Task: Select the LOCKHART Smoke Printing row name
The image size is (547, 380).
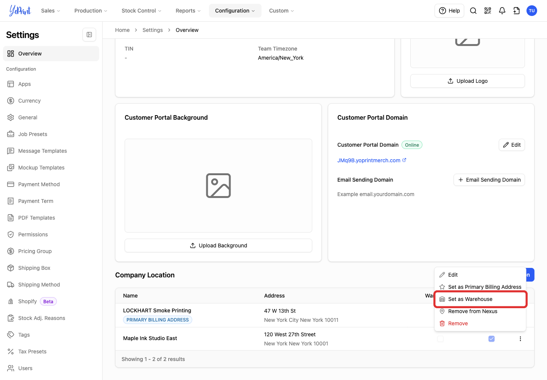Action: 157,310
